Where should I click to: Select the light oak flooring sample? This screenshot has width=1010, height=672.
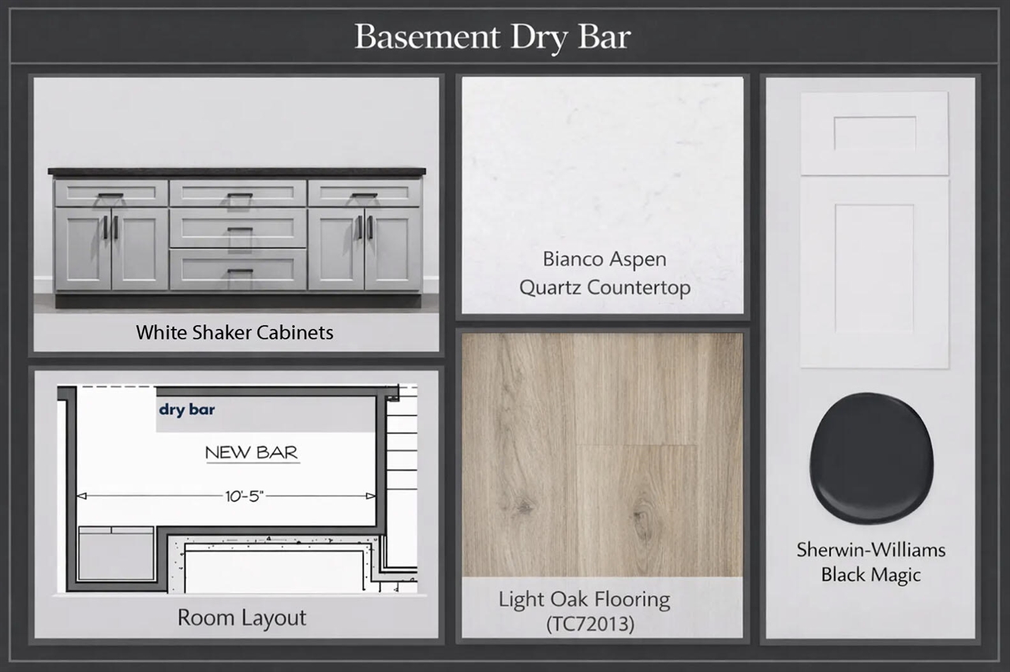(x=602, y=454)
